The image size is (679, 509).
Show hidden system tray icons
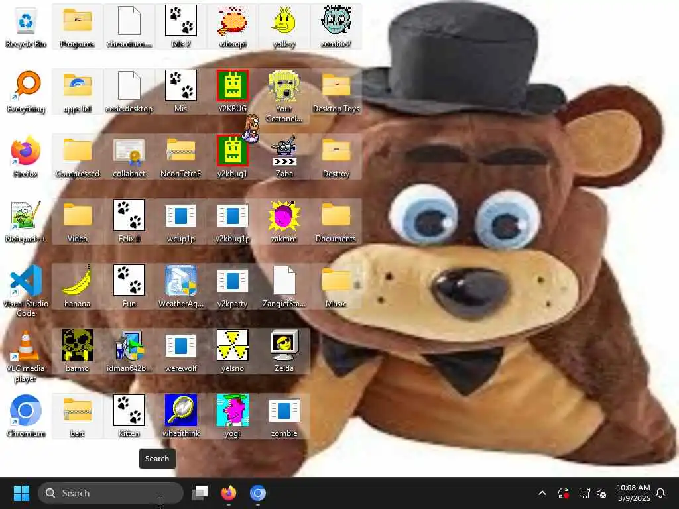click(x=542, y=493)
